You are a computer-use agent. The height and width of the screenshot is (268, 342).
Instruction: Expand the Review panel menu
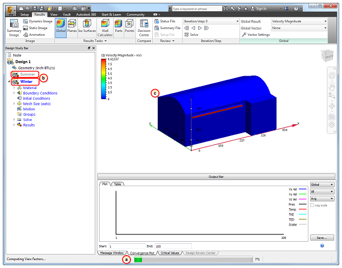[x=167, y=41]
